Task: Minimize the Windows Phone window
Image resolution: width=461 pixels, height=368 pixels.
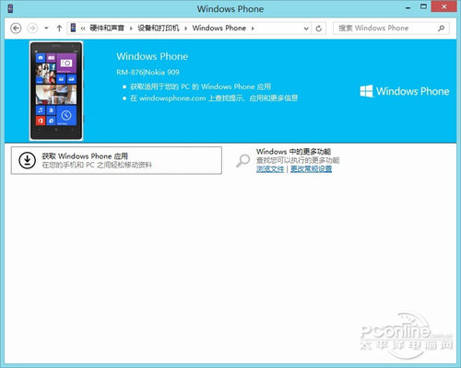Action: pos(408,8)
